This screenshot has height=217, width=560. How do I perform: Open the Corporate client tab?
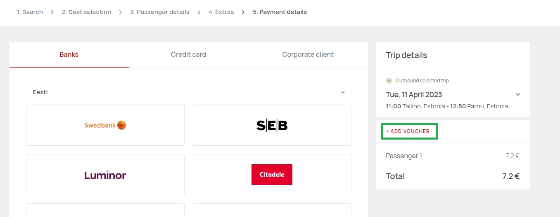coord(308,55)
